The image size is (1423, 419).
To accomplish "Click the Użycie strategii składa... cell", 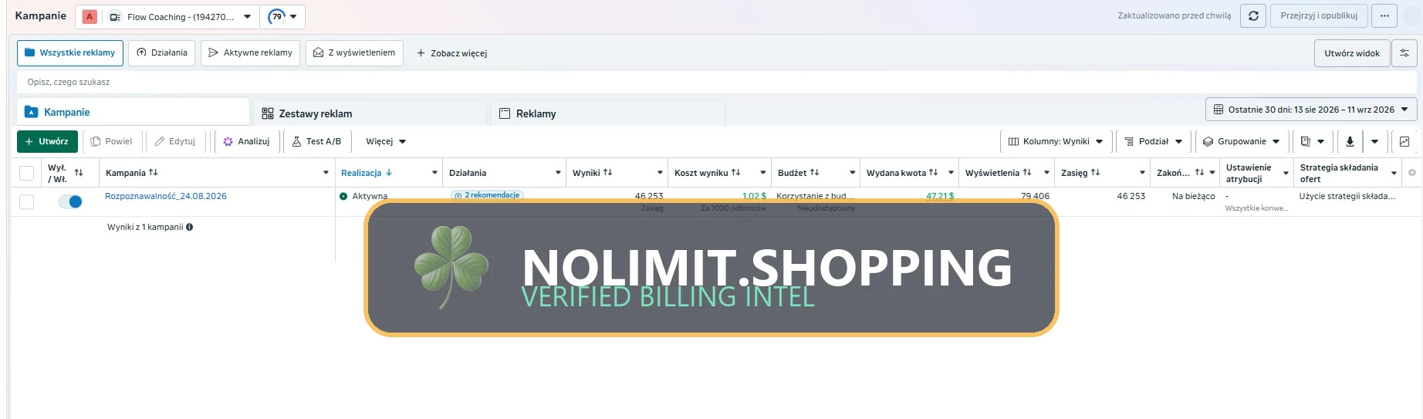I will pyautogui.click(x=1347, y=196).
